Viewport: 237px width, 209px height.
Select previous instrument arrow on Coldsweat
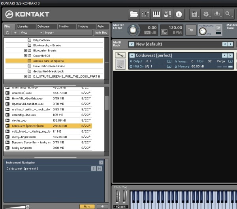224,55
